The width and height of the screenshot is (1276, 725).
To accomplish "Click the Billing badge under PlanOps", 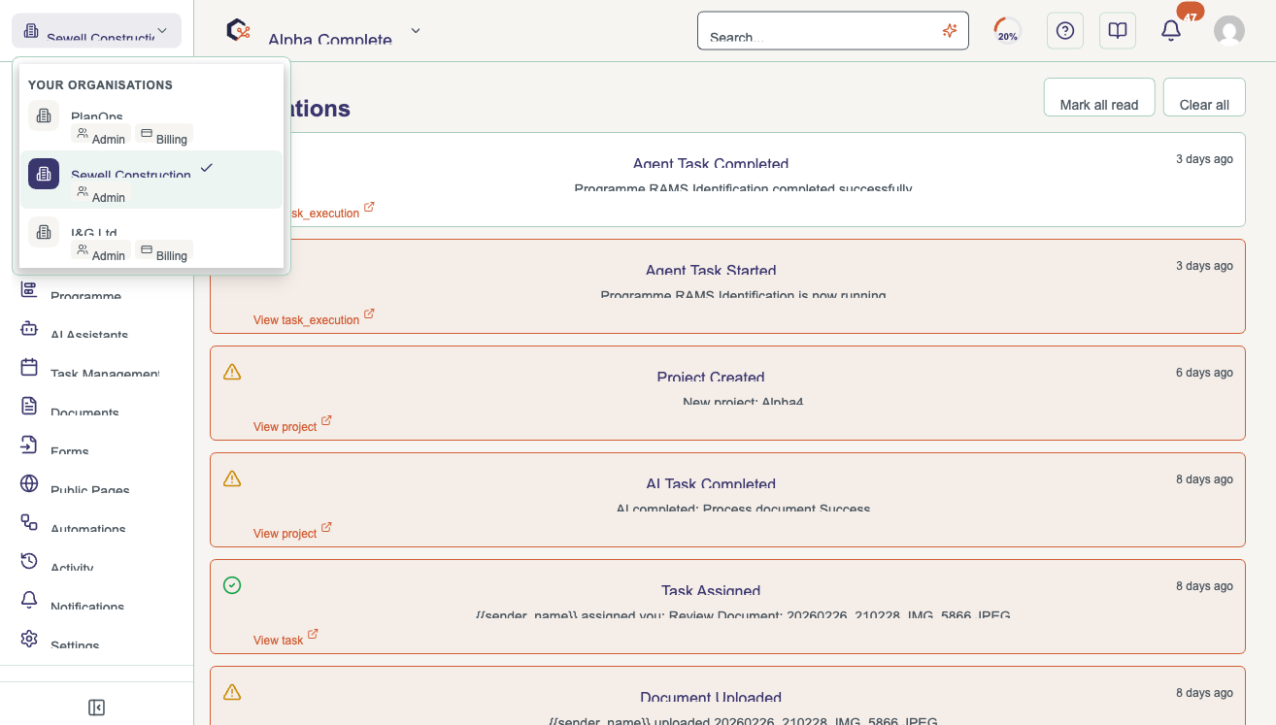I will tap(164, 135).
